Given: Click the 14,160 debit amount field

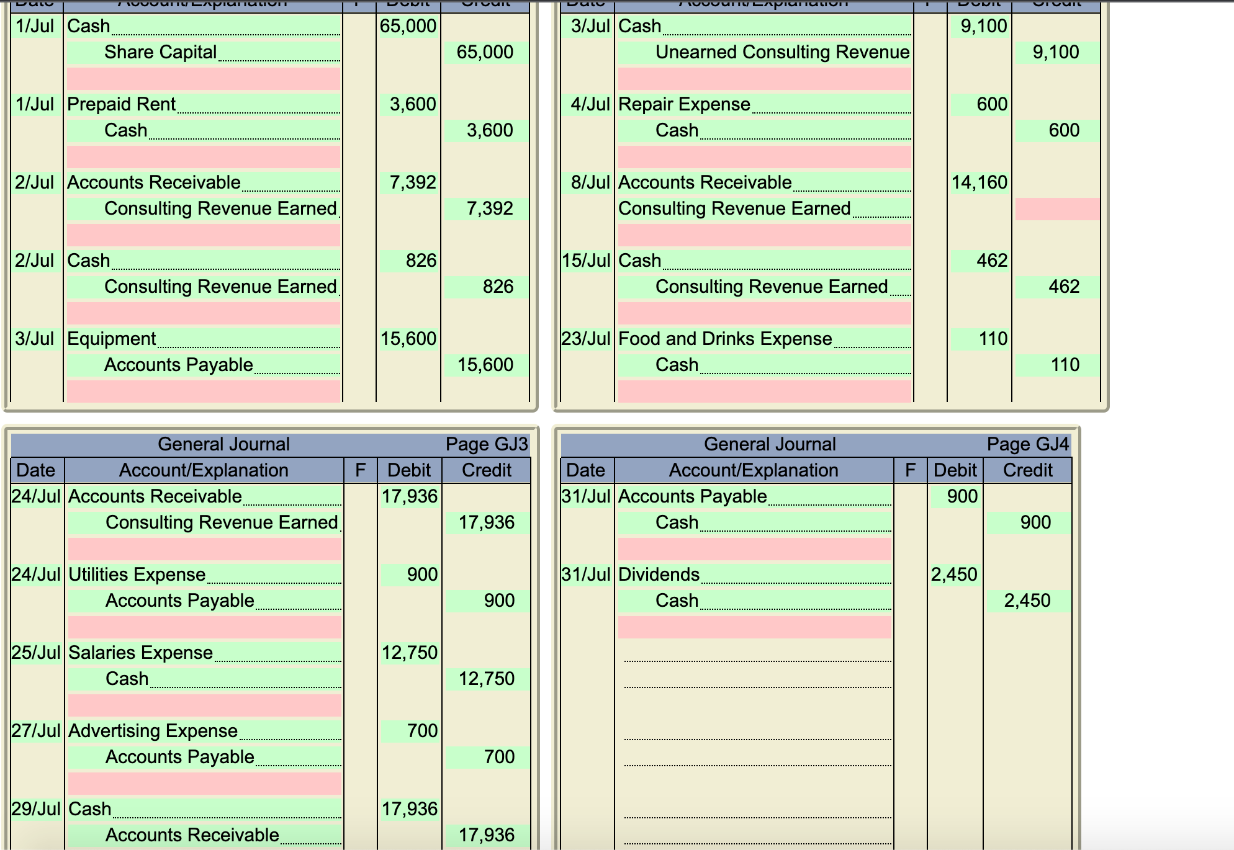Looking at the screenshot, I should click(x=979, y=182).
